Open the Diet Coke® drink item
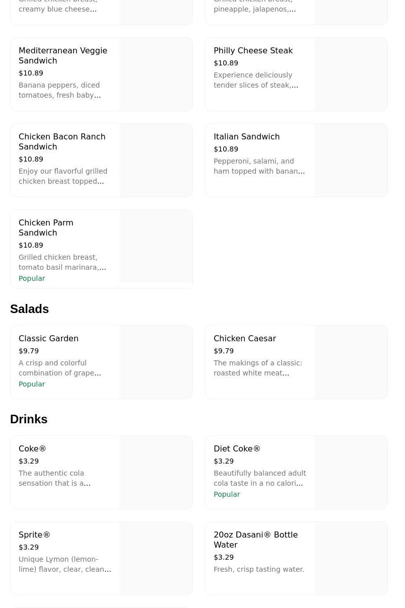The height and width of the screenshot is (608, 405). (237, 448)
